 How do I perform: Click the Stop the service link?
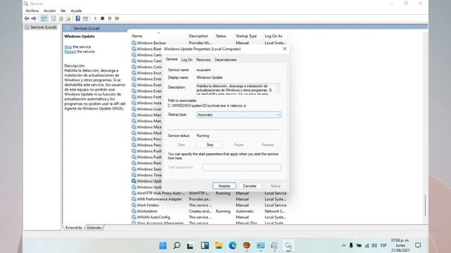coord(68,47)
